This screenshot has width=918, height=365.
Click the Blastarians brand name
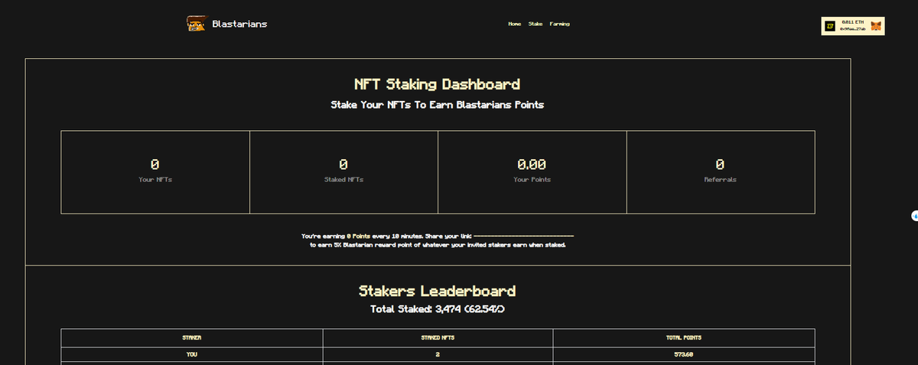(239, 24)
